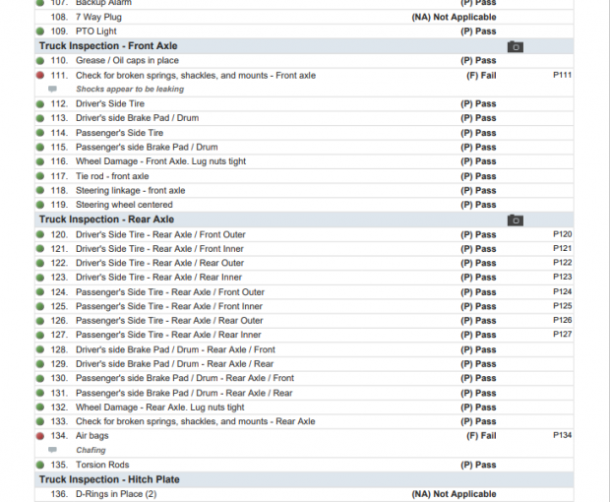Open photo link P123
The width and height of the screenshot is (610, 502).
[562, 278]
